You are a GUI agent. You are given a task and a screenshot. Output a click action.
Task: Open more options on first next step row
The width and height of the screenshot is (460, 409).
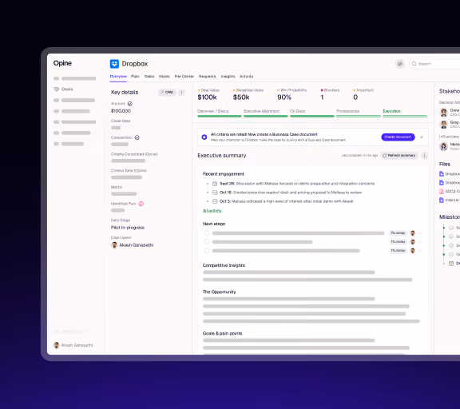tap(420, 233)
